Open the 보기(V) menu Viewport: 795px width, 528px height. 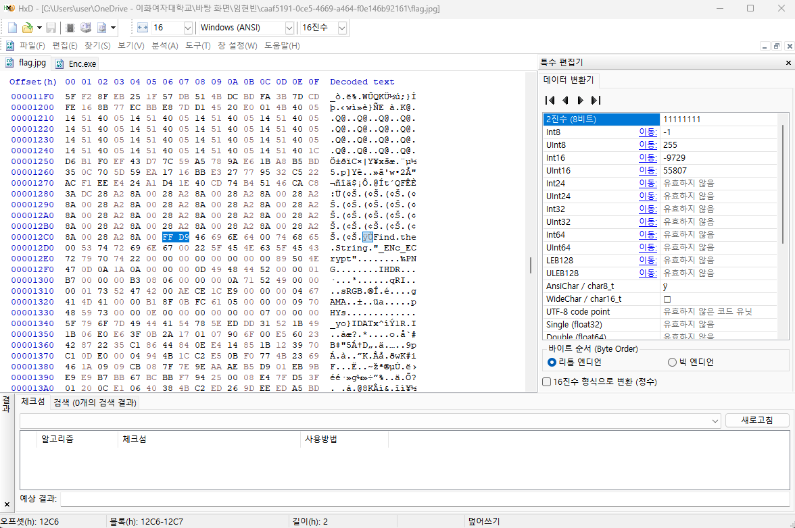131,45
